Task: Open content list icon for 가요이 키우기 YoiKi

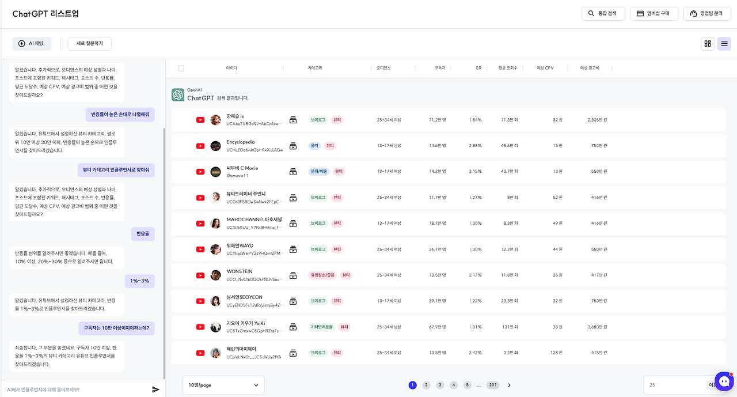Action: click(293, 327)
